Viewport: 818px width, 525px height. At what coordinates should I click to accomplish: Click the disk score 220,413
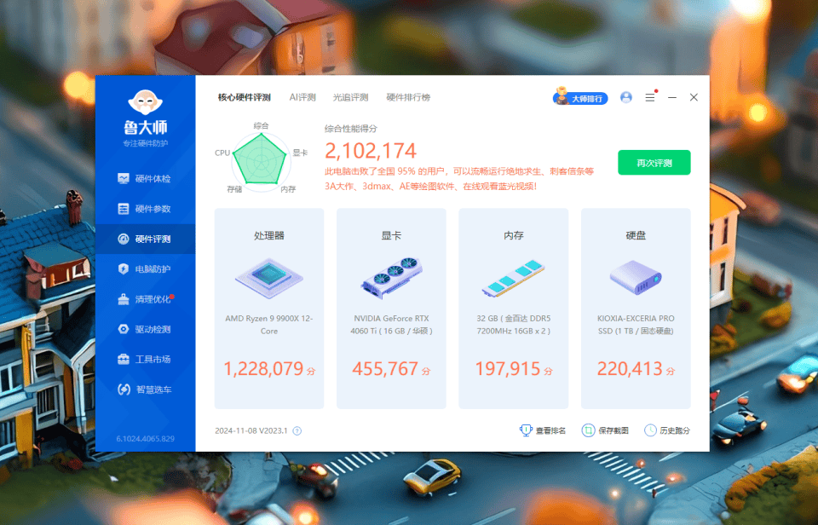point(630,369)
